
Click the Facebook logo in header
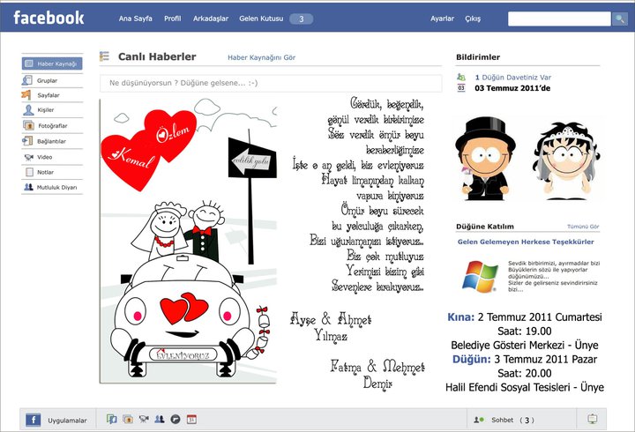click(x=49, y=17)
